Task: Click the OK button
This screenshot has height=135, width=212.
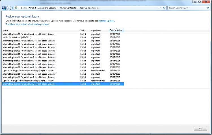Action: (x=200, y=129)
